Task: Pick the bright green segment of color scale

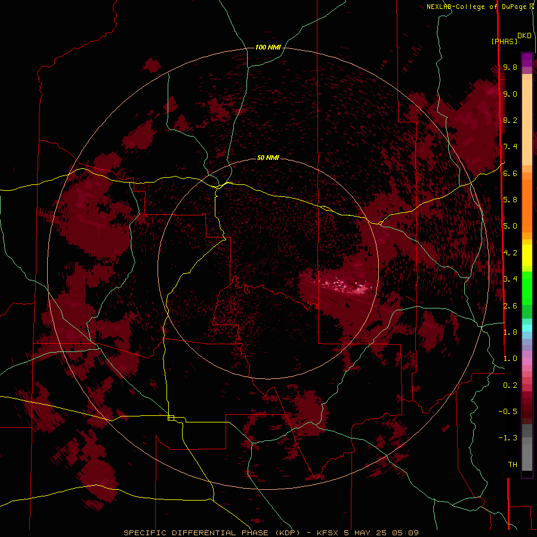Action: (527, 288)
